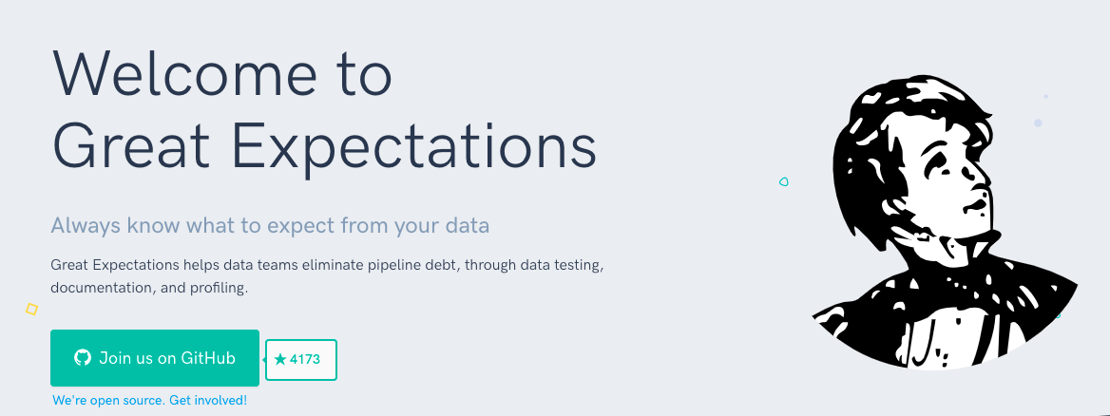Click the tiny grey dot above the blue dot

(1045, 96)
